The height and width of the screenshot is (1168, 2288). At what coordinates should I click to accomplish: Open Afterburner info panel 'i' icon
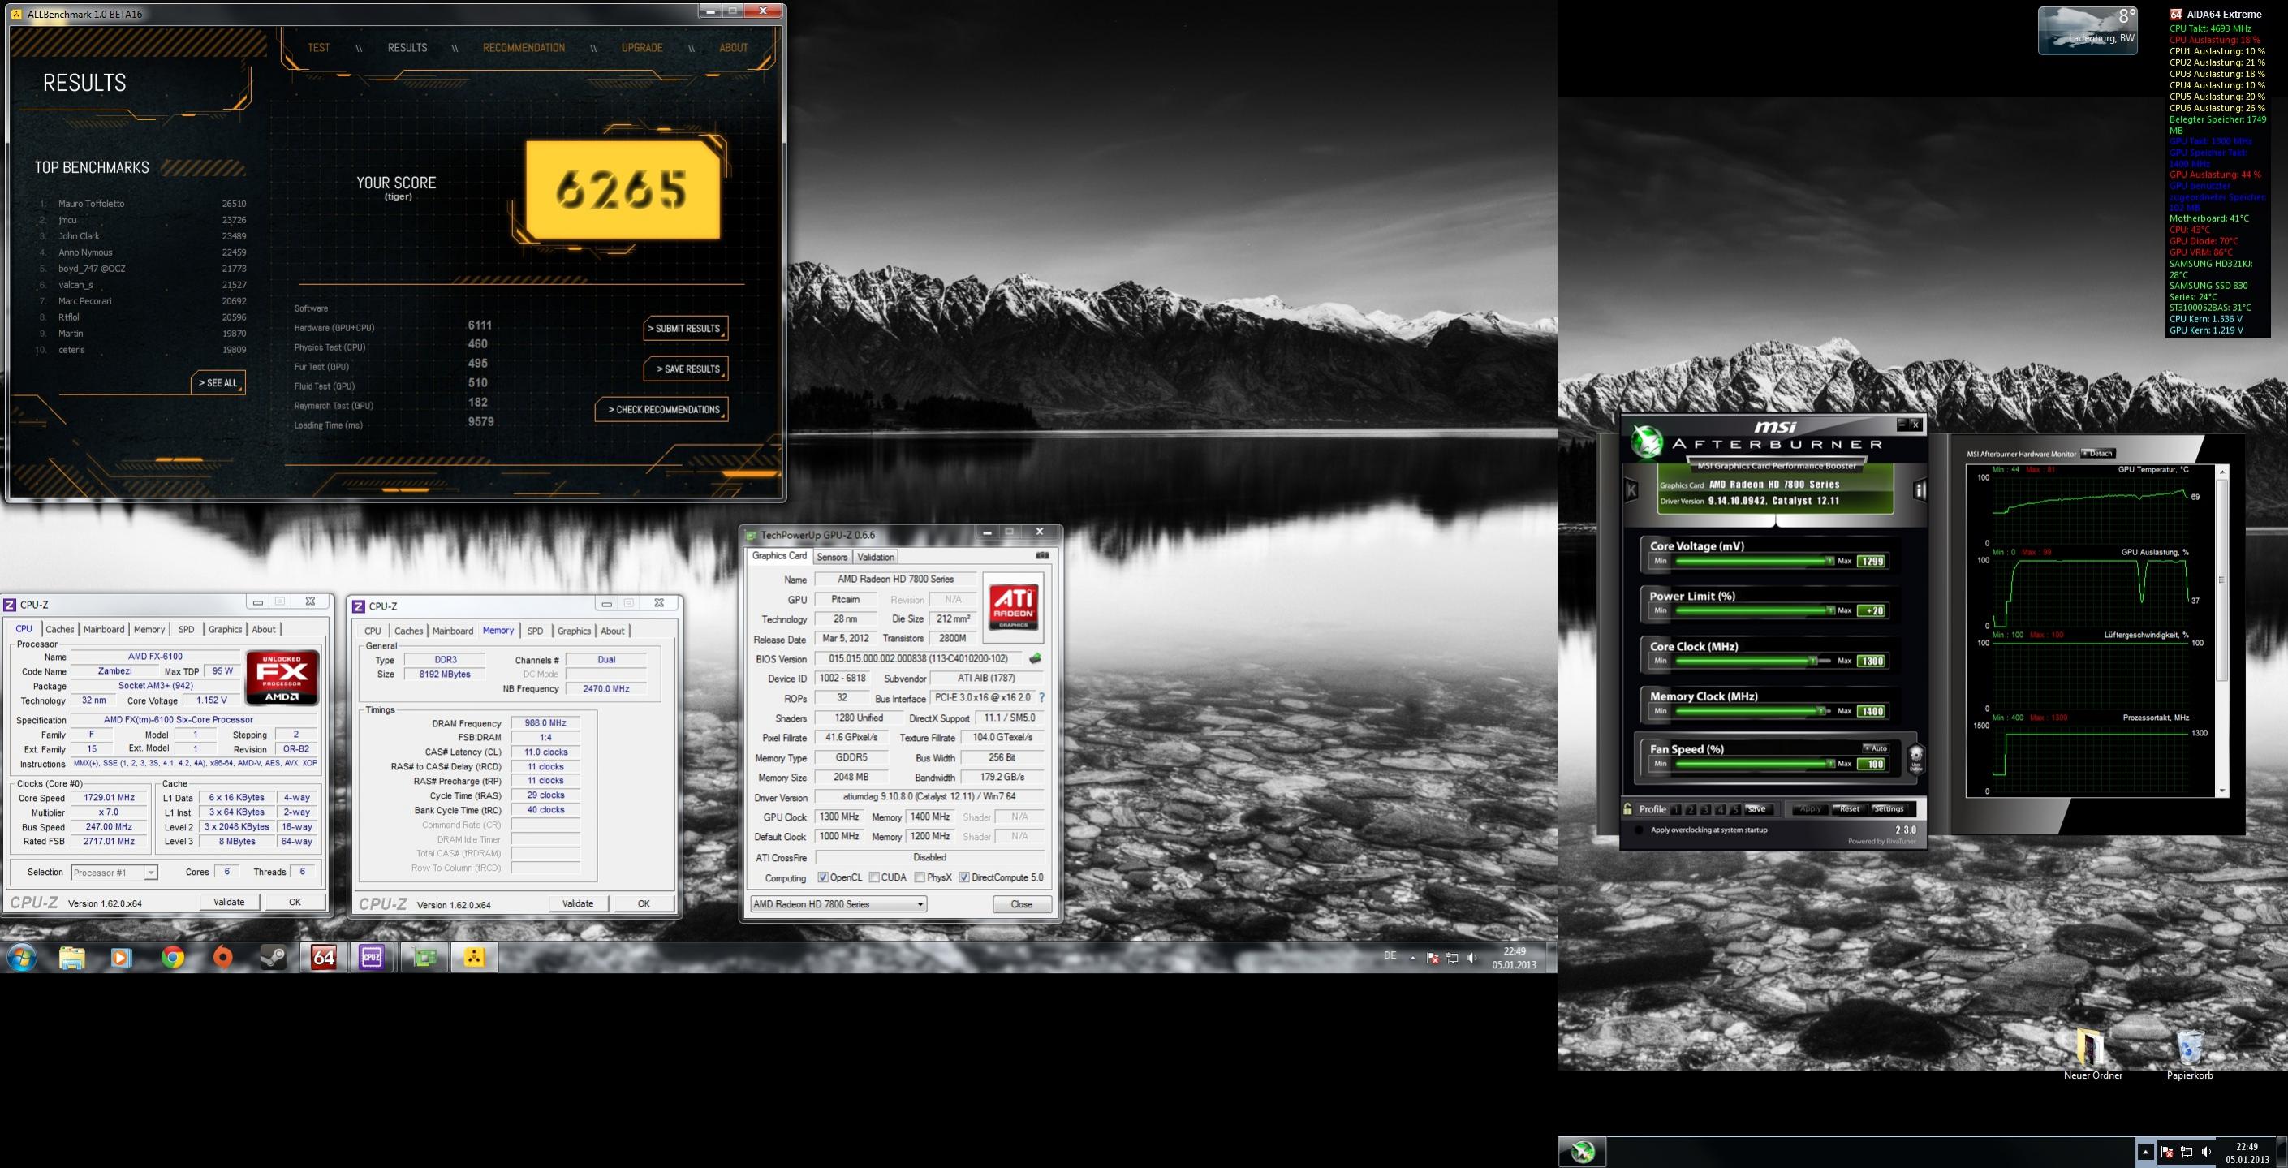pyautogui.click(x=1920, y=490)
